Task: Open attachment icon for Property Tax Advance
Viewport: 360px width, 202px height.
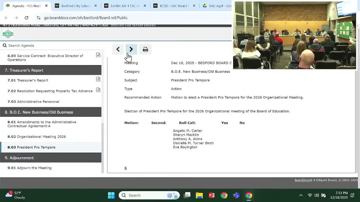Action: click(x=98, y=90)
